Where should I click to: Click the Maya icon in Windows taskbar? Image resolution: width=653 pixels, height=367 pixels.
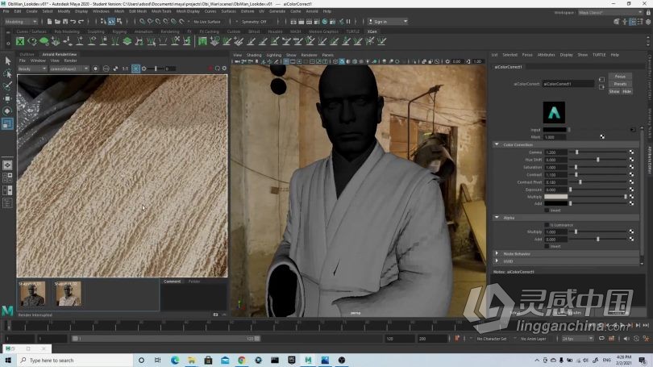pyautogui.click(x=308, y=361)
